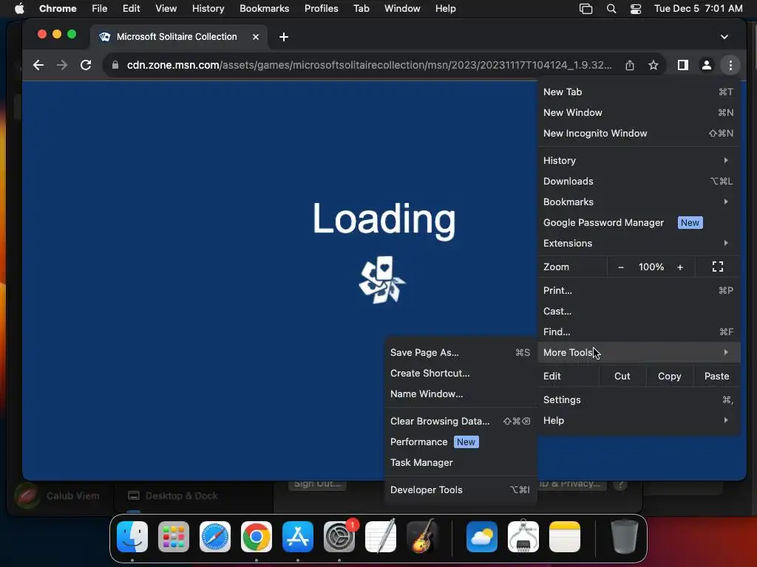Decrease zoom with minus button

621,267
